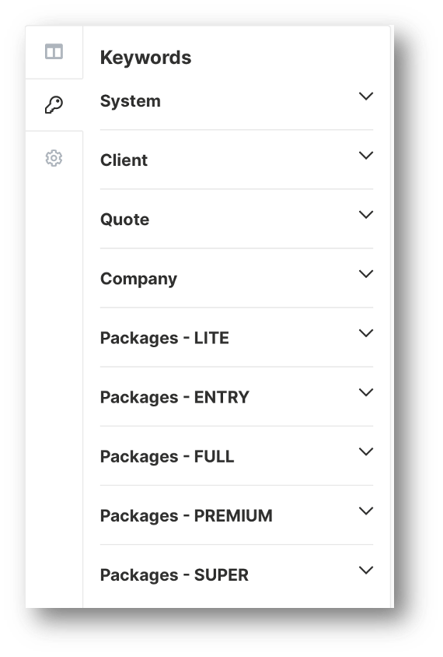443x657 pixels.
Task: Click the Client keyword group label
Action: pos(124,160)
